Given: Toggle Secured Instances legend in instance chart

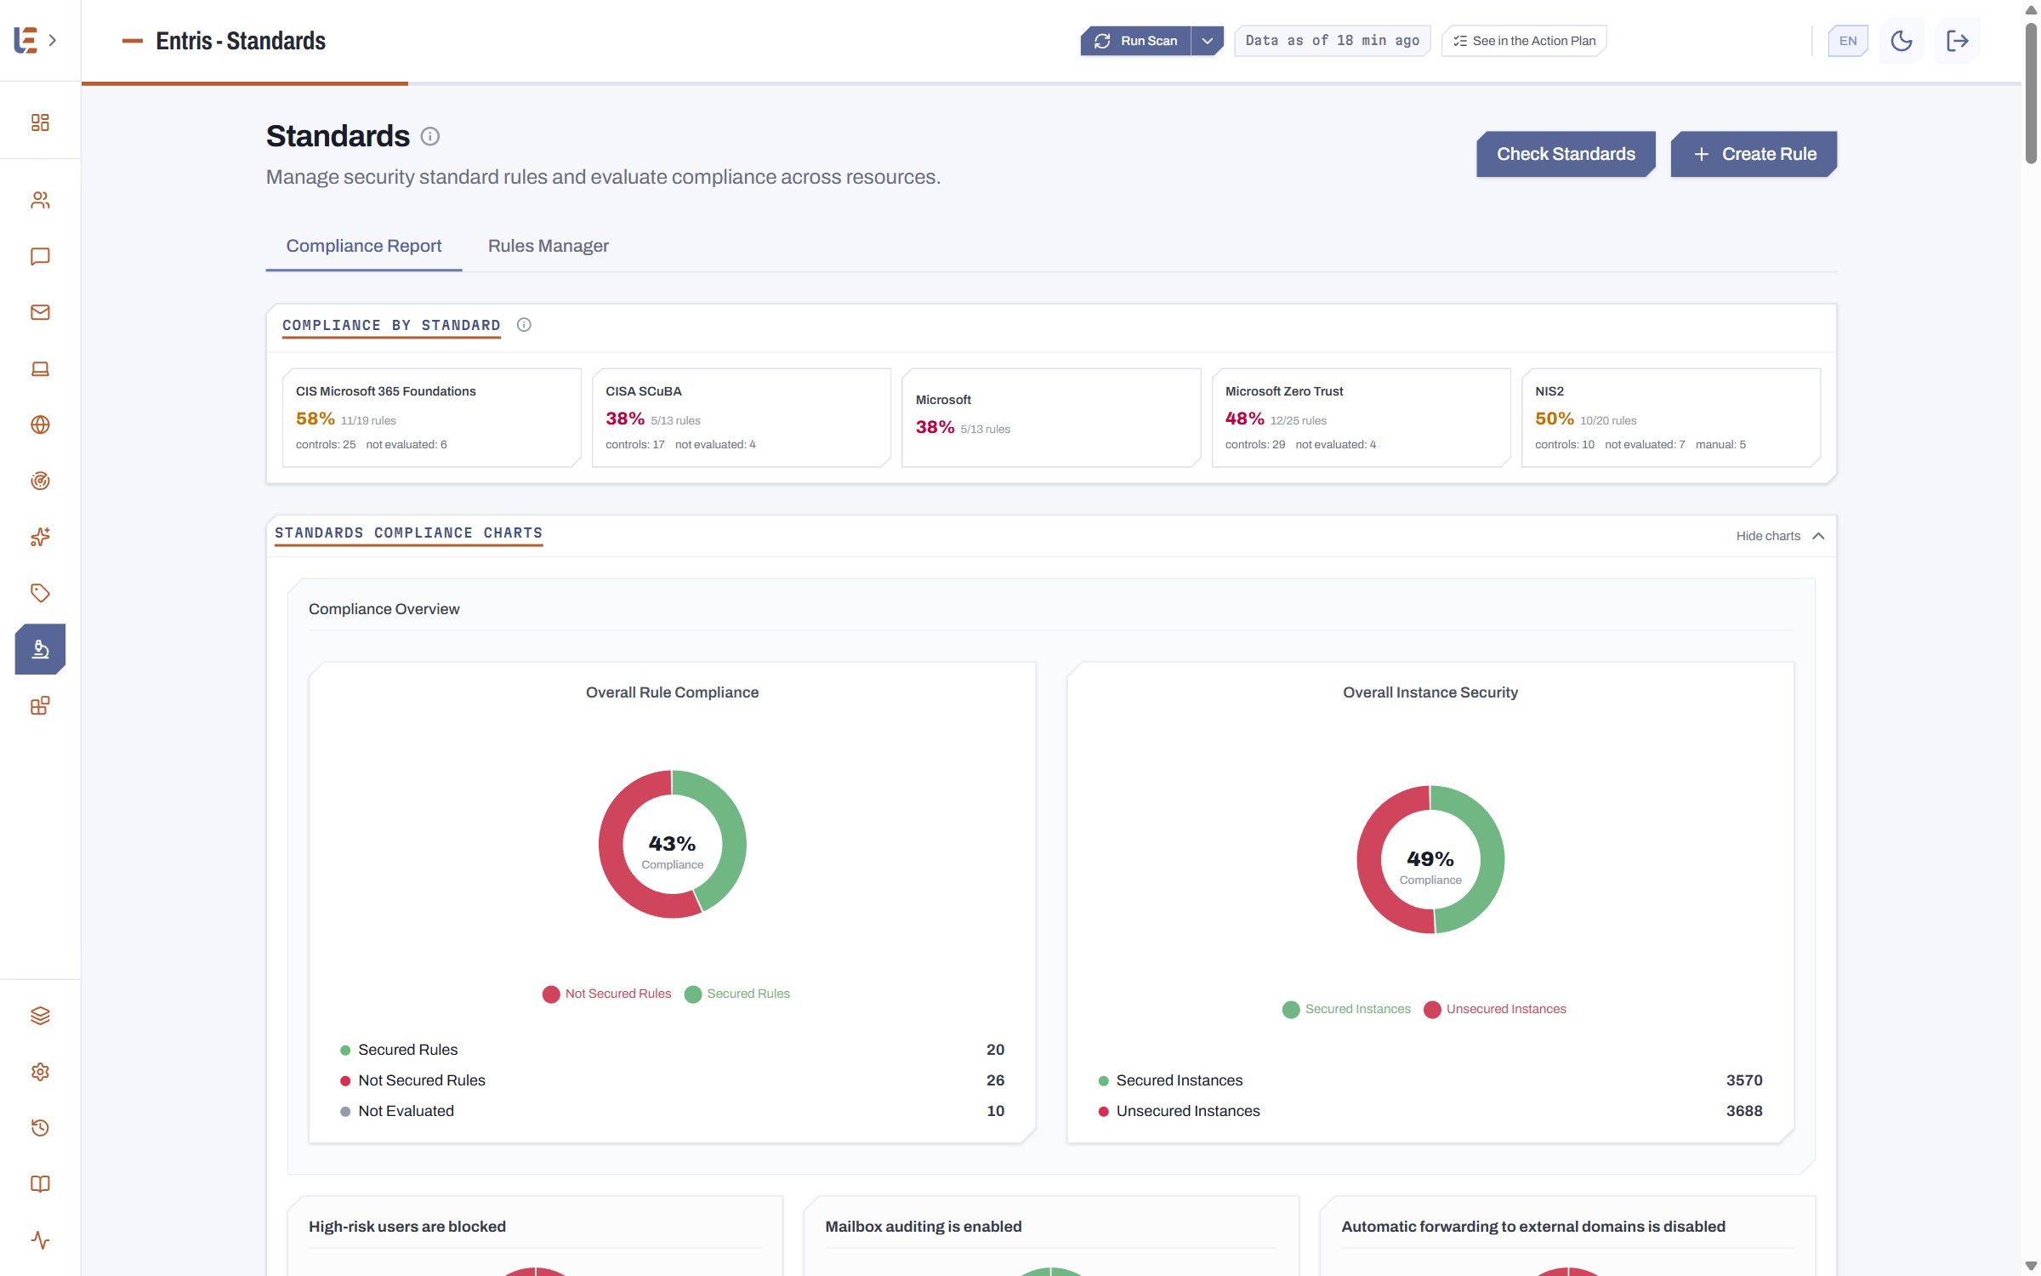Looking at the screenshot, I should click(1346, 1009).
